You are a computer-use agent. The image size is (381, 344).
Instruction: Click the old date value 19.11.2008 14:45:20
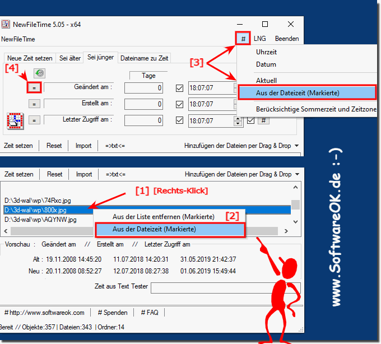pyautogui.click(x=73, y=259)
